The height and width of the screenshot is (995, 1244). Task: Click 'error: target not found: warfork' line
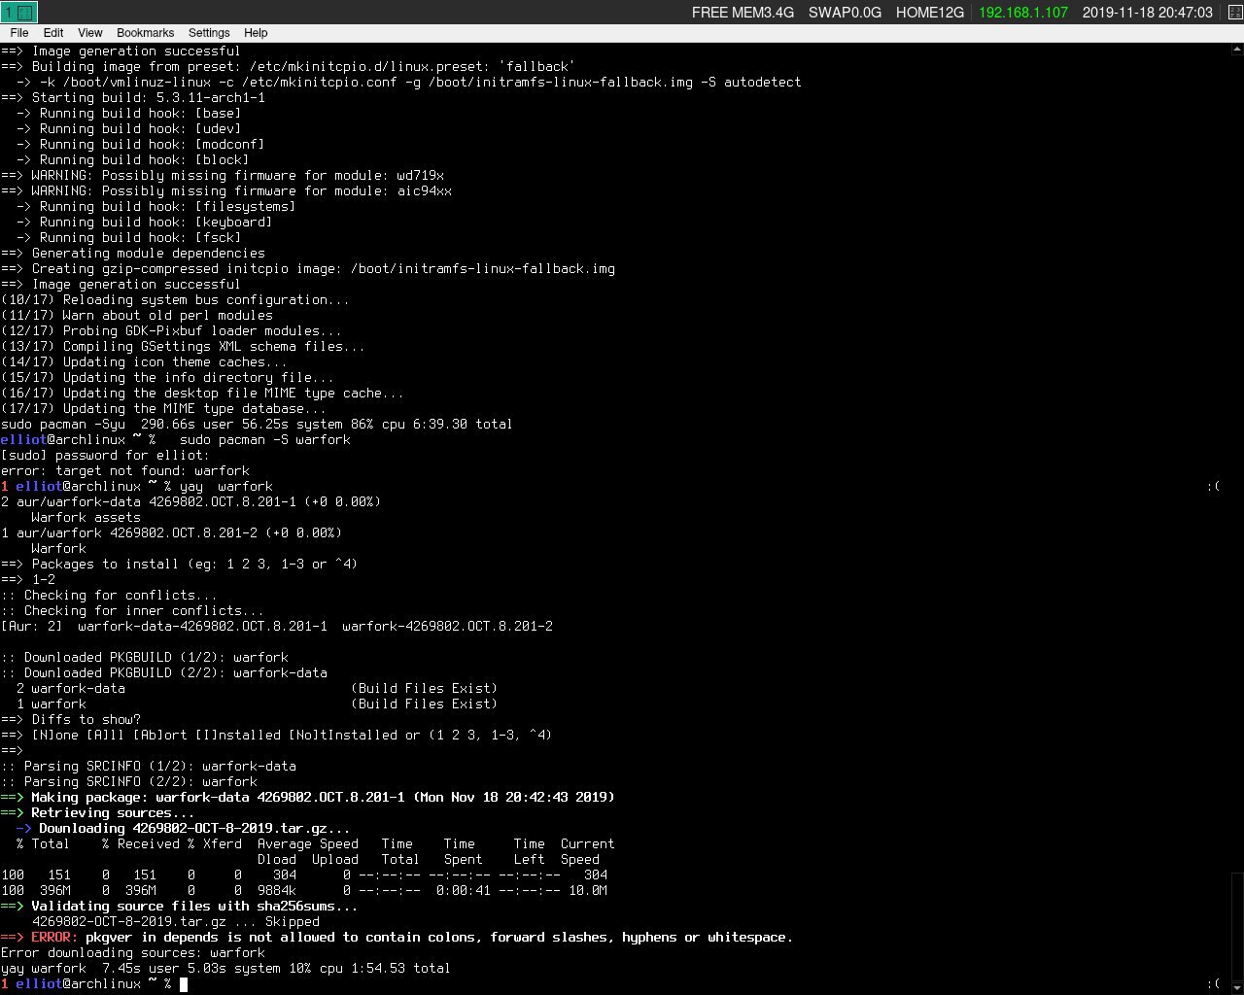[x=125, y=470]
